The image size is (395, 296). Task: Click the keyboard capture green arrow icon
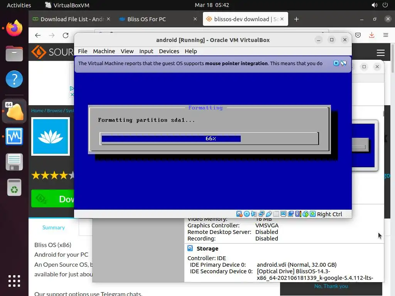pyautogui.click(x=312, y=214)
